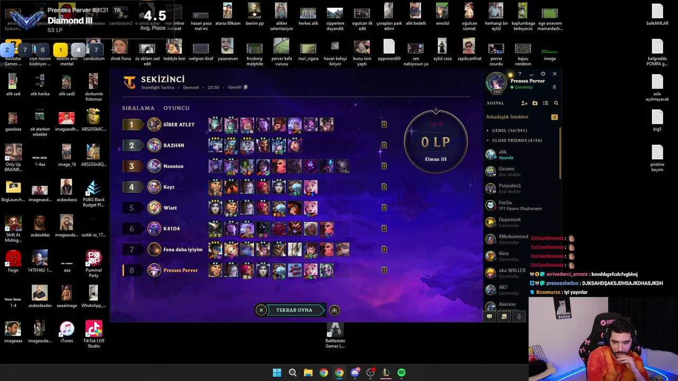
Task: Open the report icon in Nennton's row
Action: click(384, 166)
